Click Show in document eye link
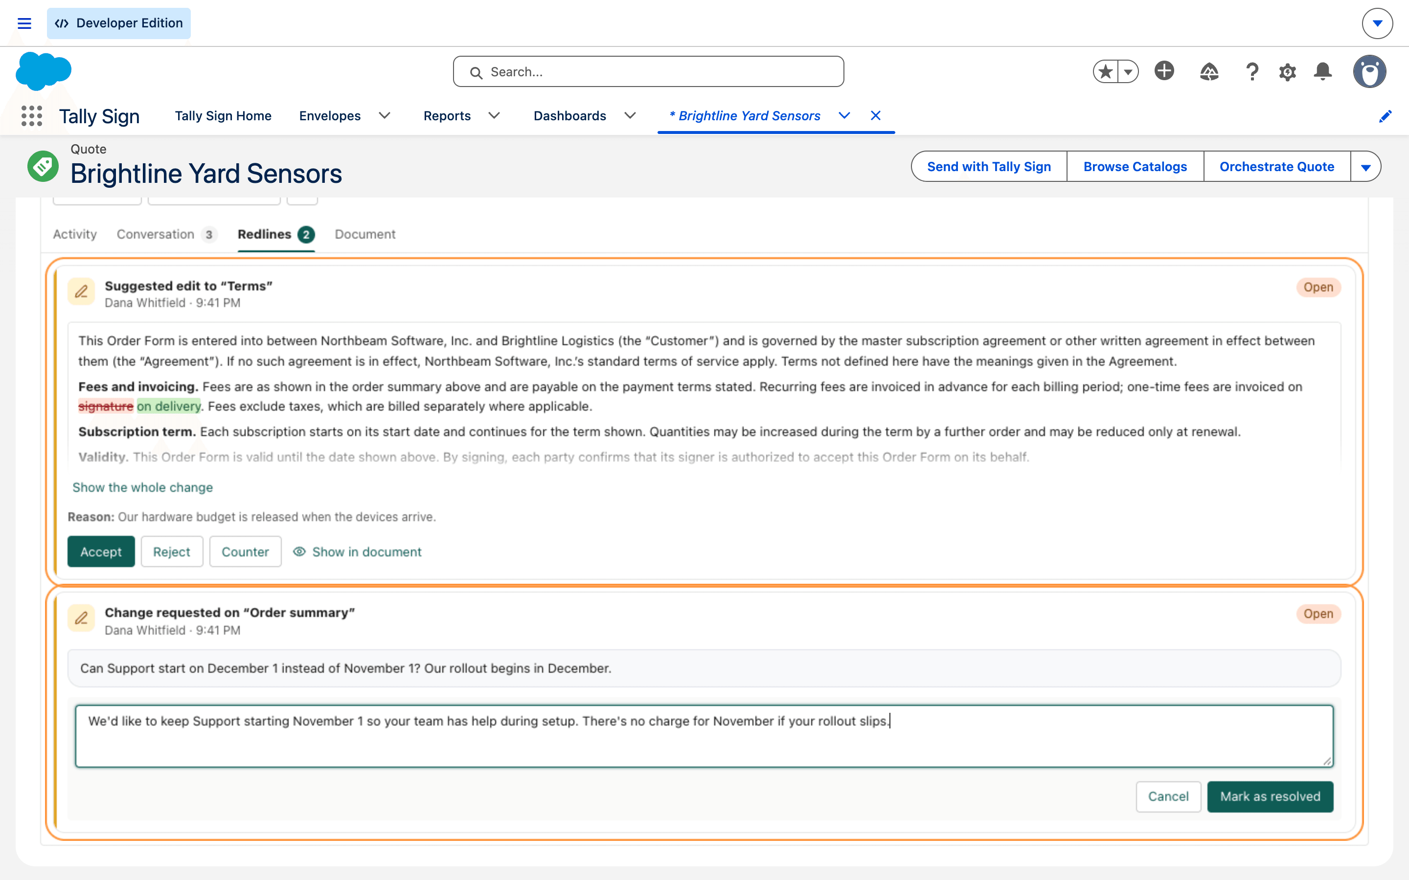The height and width of the screenshot is (880, 1409). coord(358,552)
